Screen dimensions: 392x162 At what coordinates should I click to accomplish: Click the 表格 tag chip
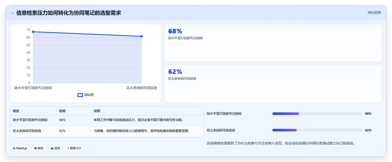click(x=39, y=148)
